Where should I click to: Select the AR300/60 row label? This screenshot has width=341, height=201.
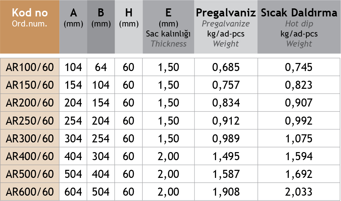[30, 138]
